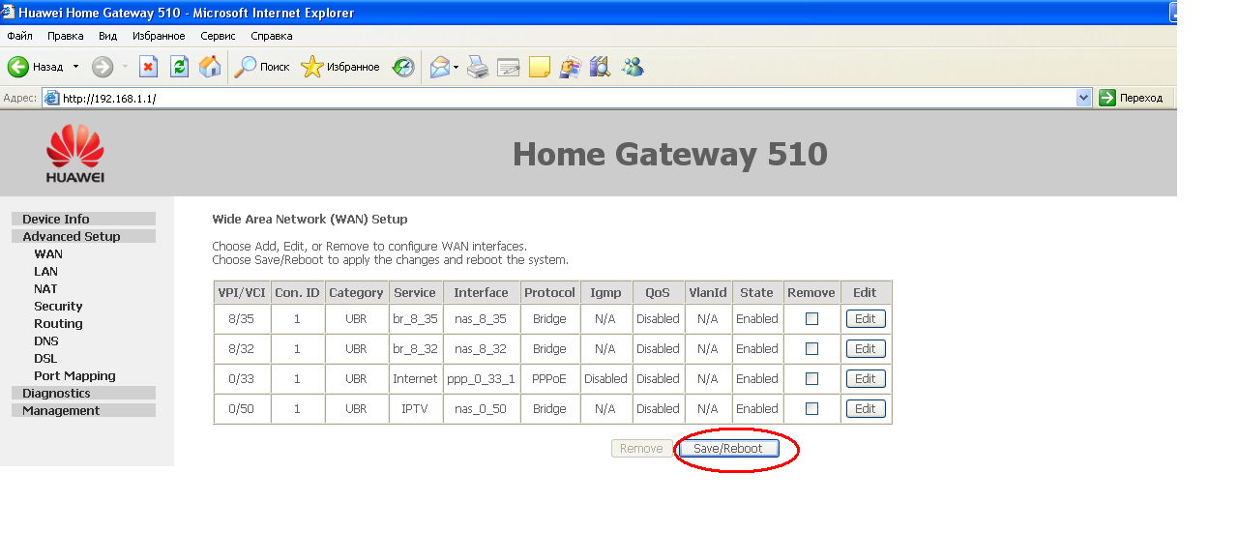
Task: Click the History clock icon
Action: tap(403, 67)
